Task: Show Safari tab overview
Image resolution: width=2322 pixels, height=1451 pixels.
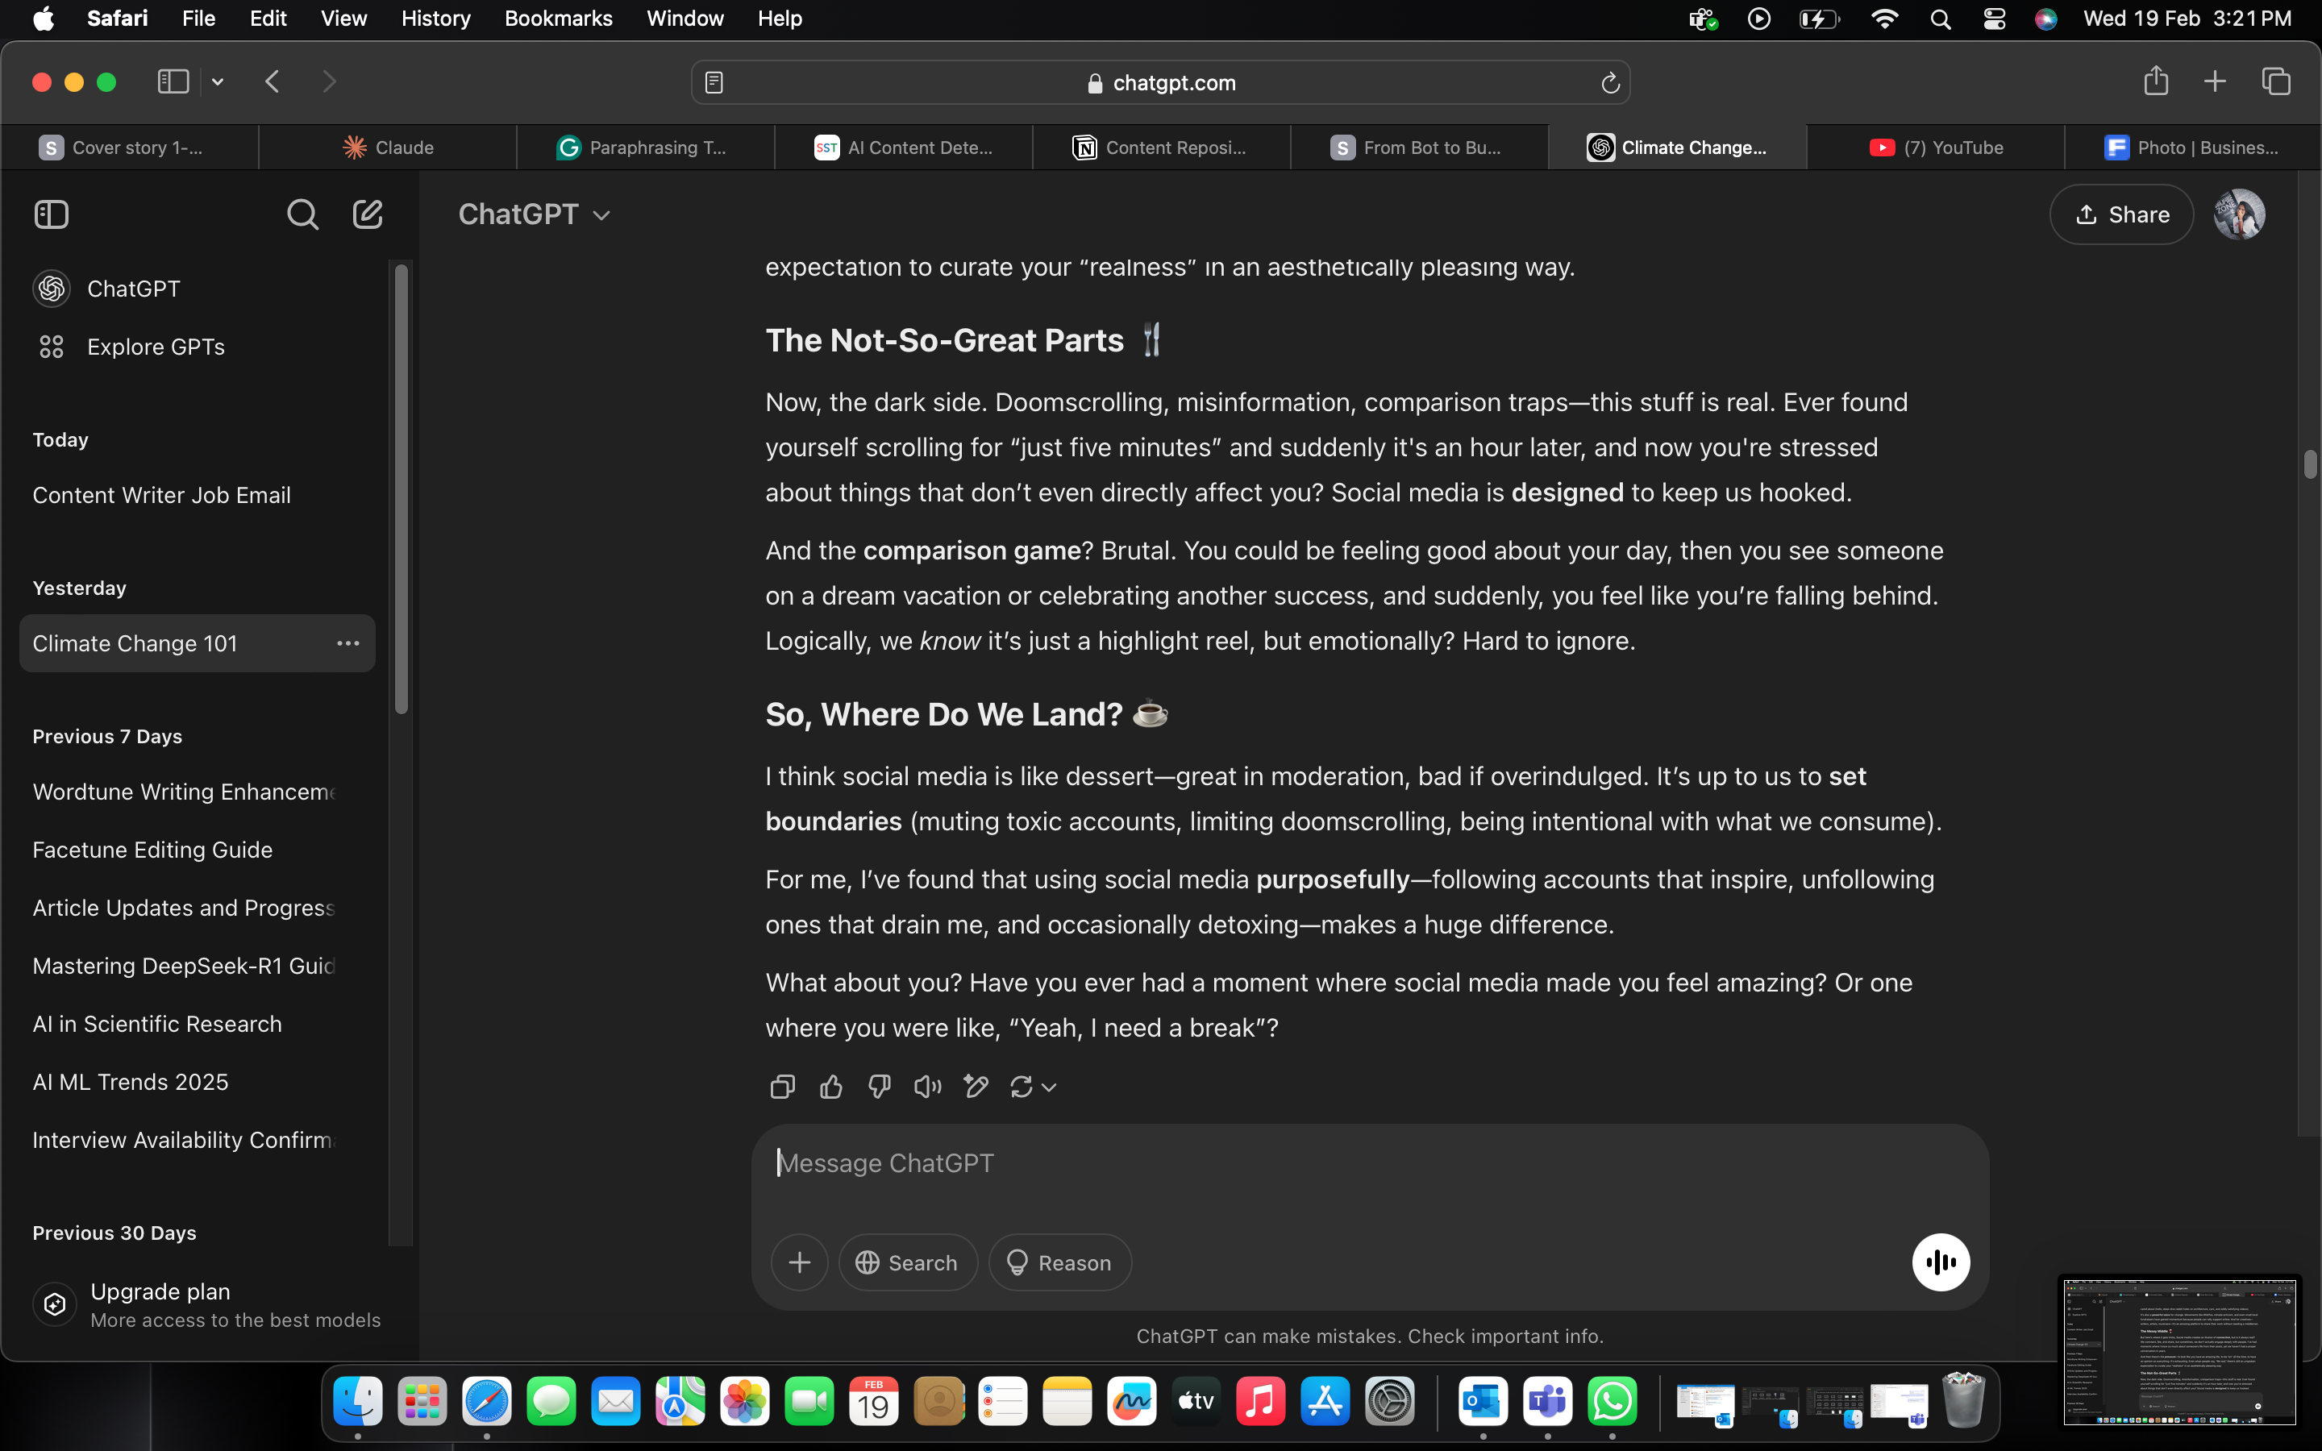Action: tap(2276, 81)
